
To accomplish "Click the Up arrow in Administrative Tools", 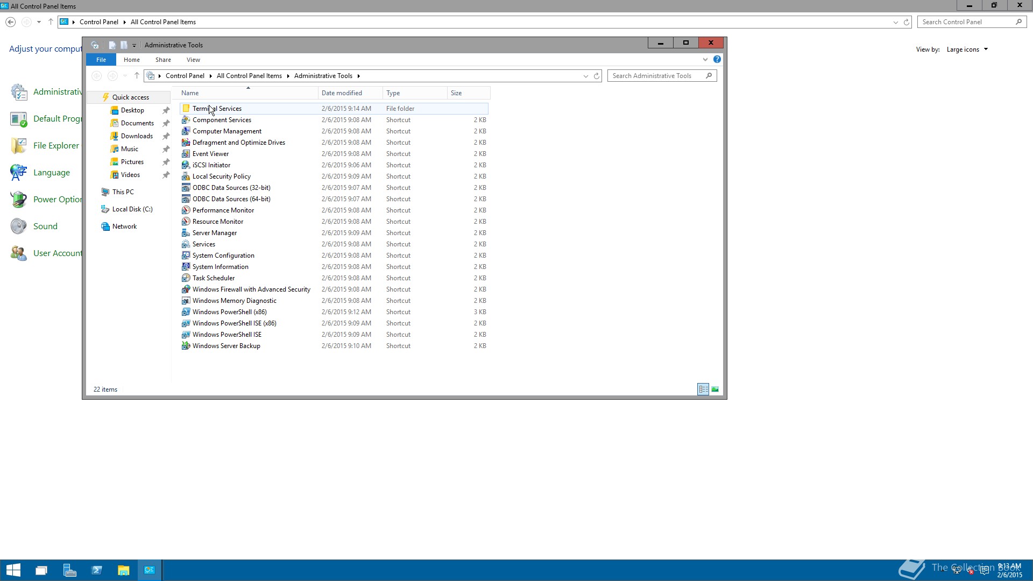I will [137, 76].
